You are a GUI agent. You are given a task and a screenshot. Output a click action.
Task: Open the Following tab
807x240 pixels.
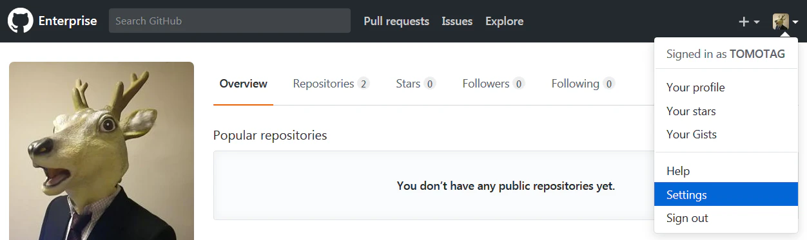click(583, 84)
